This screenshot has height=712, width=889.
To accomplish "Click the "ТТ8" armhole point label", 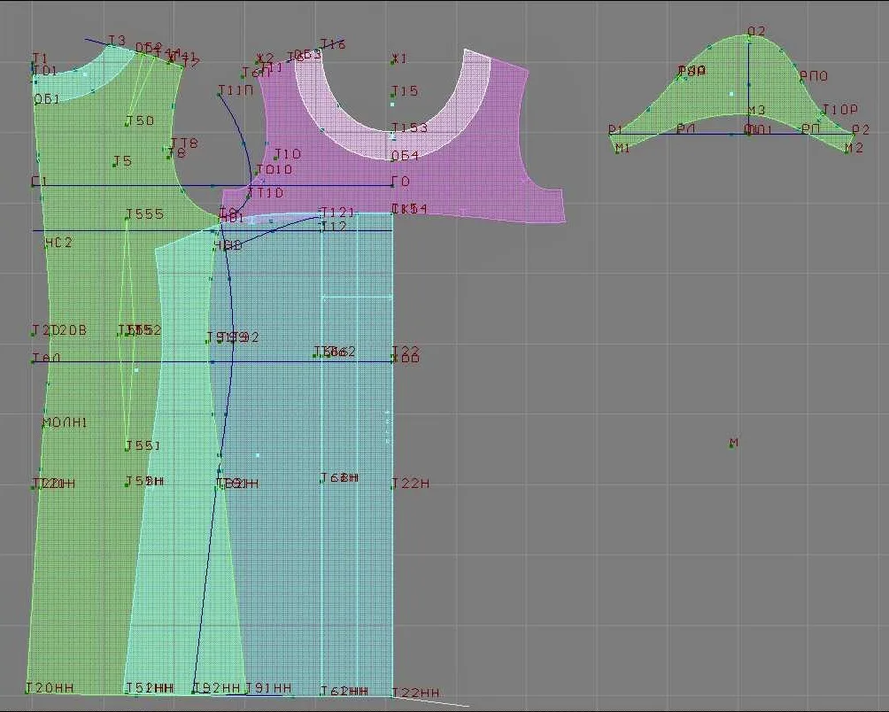I will (184, 143).
